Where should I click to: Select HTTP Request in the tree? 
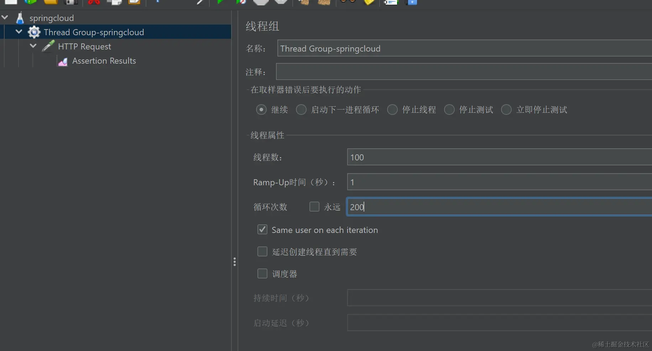pyautogui.click(x=84, y=47)
